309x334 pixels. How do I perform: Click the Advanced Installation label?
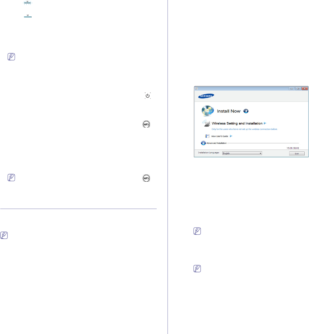[x=217, y=143]
